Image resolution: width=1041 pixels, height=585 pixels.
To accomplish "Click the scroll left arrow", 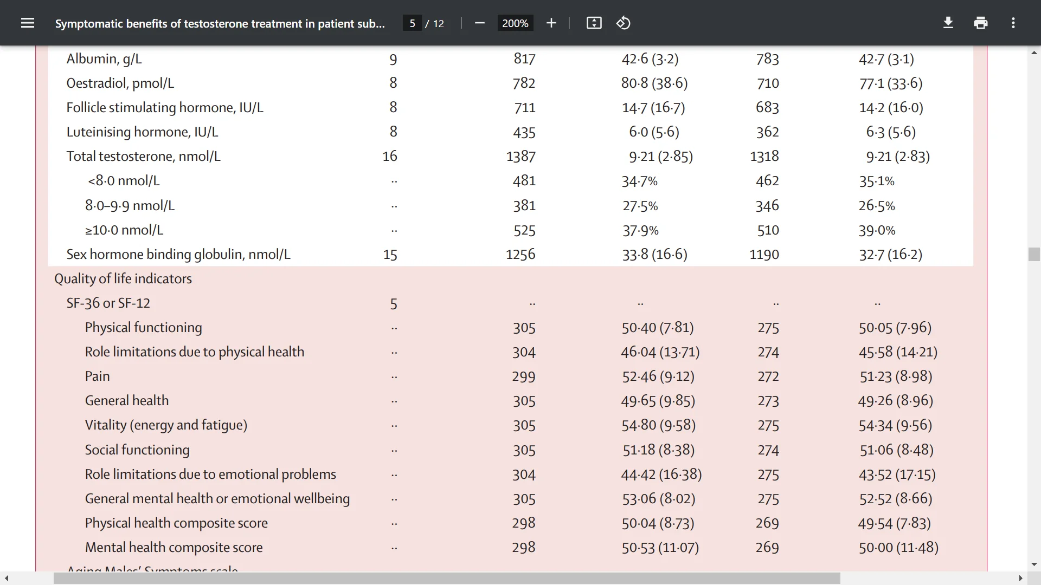I will (7, 578).
